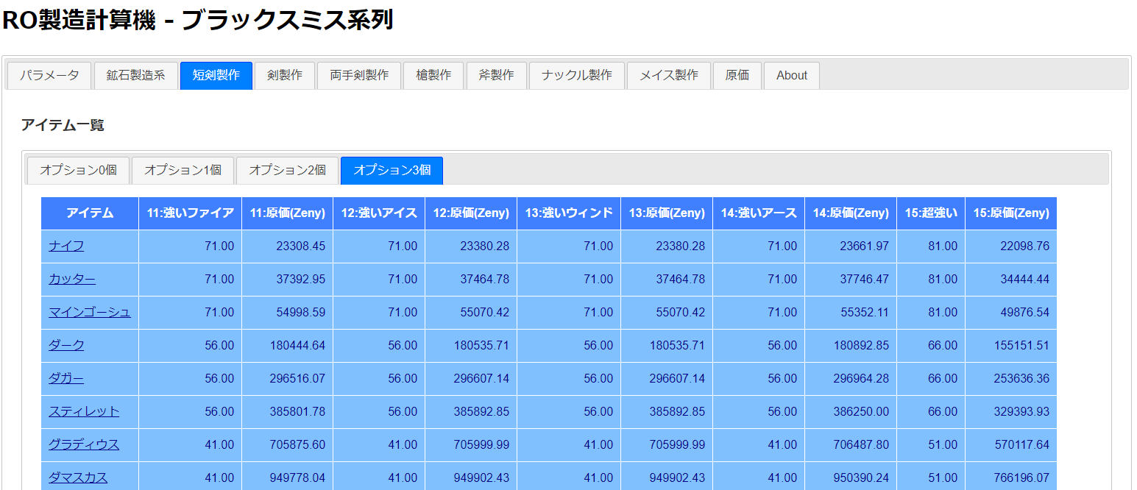The width and height of the screenshot is (1137, 490).
Task: Switch to オプション1個 sub-tab
Action: (183, 170)
